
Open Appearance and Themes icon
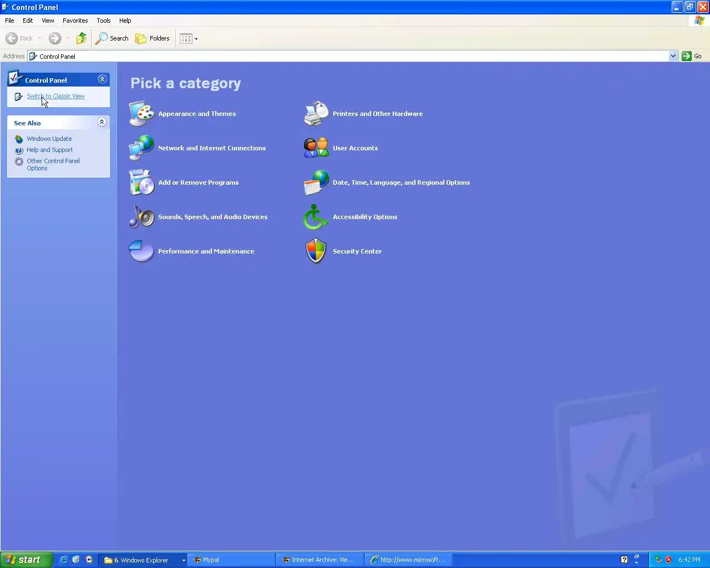(141, 113)
